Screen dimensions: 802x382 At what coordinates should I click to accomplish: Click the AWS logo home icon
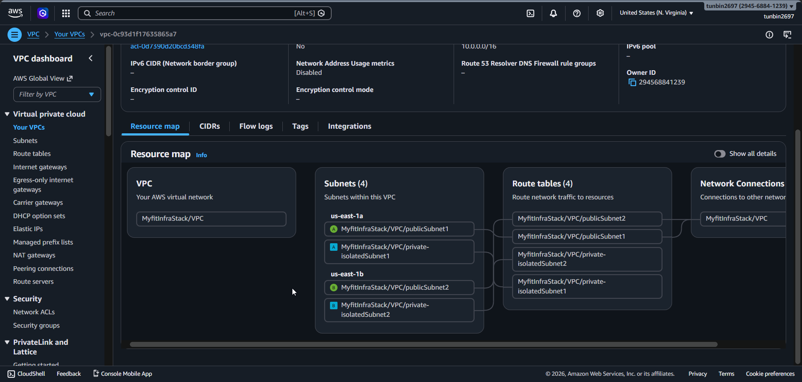point(15,13)
